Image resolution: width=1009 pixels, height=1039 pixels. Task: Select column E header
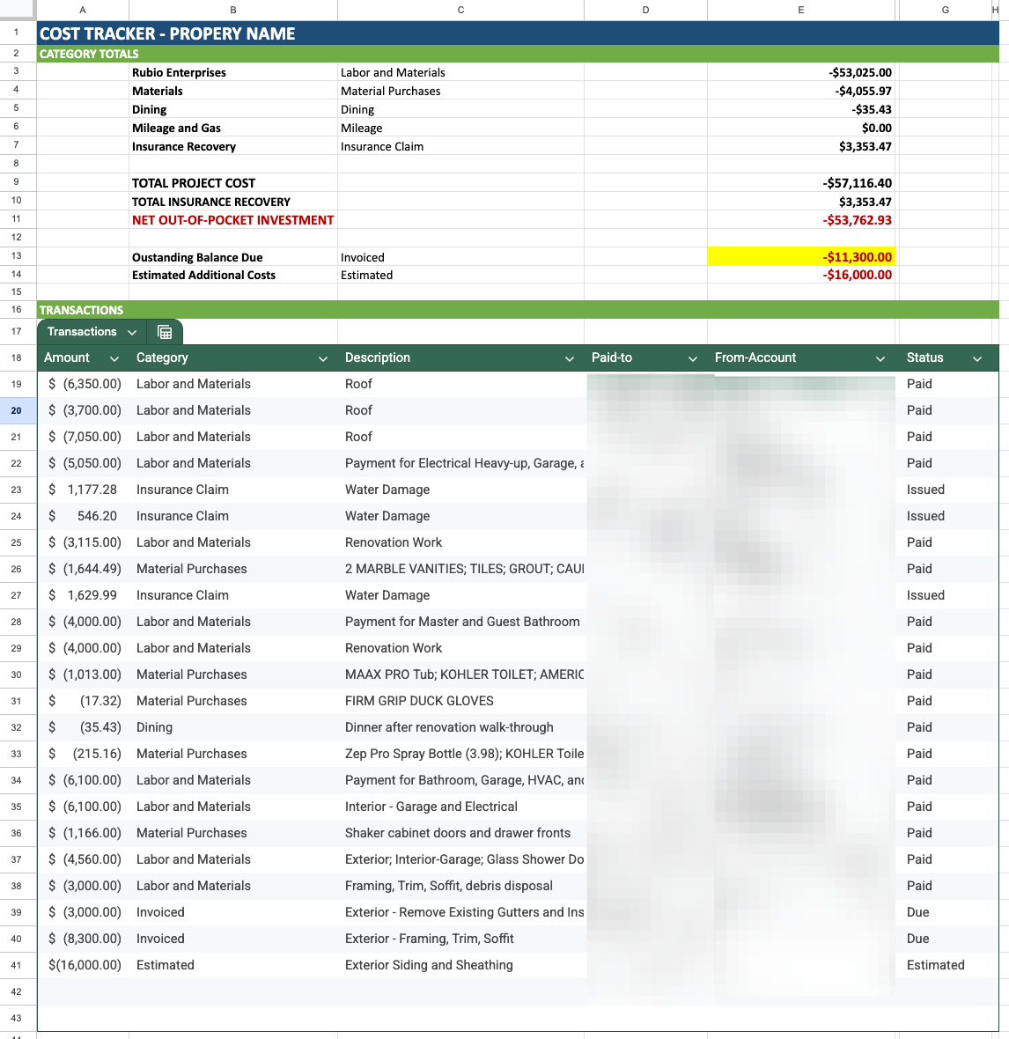801,10
